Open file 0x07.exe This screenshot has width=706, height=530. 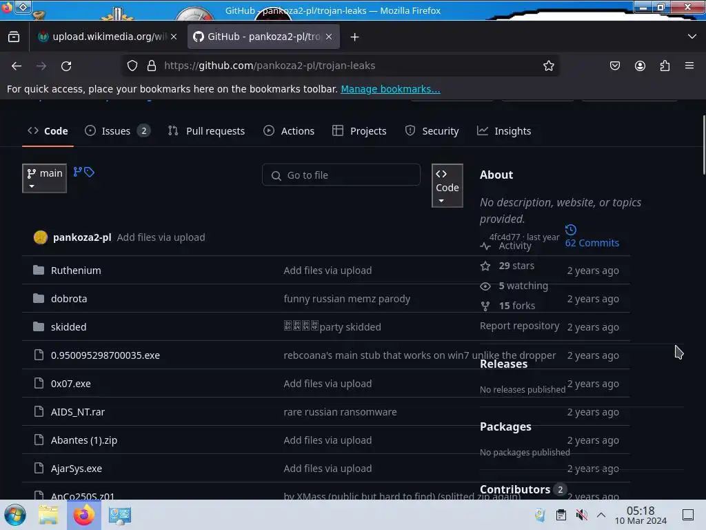click(71, 384)
